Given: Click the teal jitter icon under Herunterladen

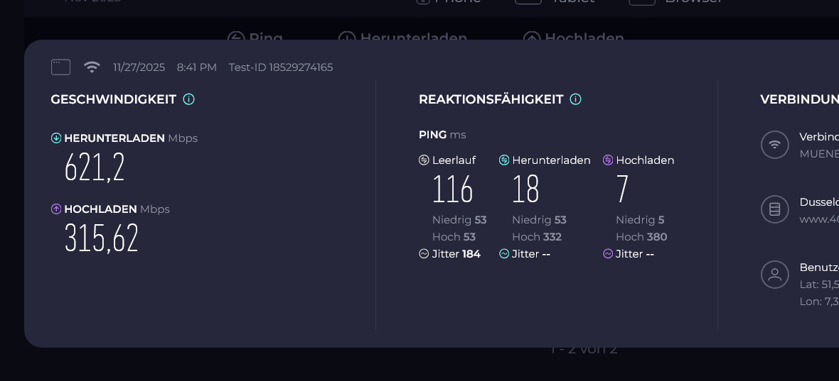Looking at the screenshot, I should click(x=504, y=254).
